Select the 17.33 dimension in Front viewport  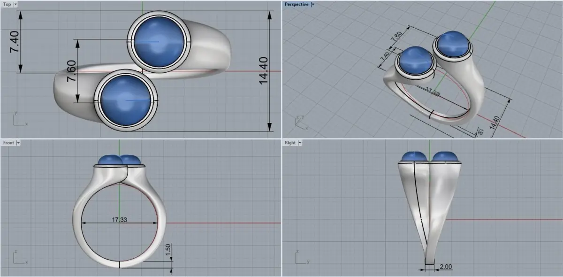click(x=120, y=219)
